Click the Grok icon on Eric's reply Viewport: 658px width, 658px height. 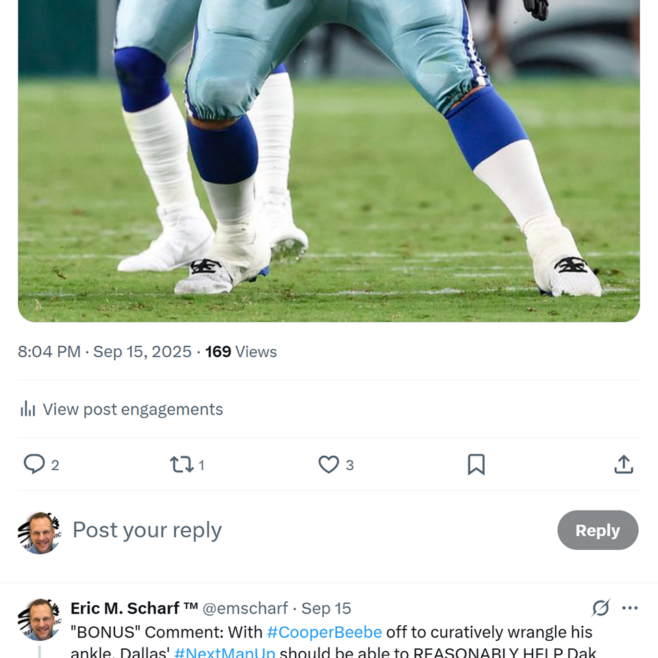click(601, 608)
